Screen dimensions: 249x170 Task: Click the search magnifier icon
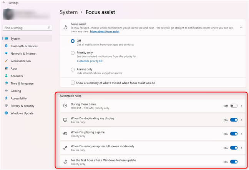click(49, 28)
